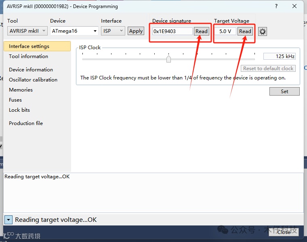
Task: Open the Memories page
Action: pyautogui.click(x=21, y=90)
